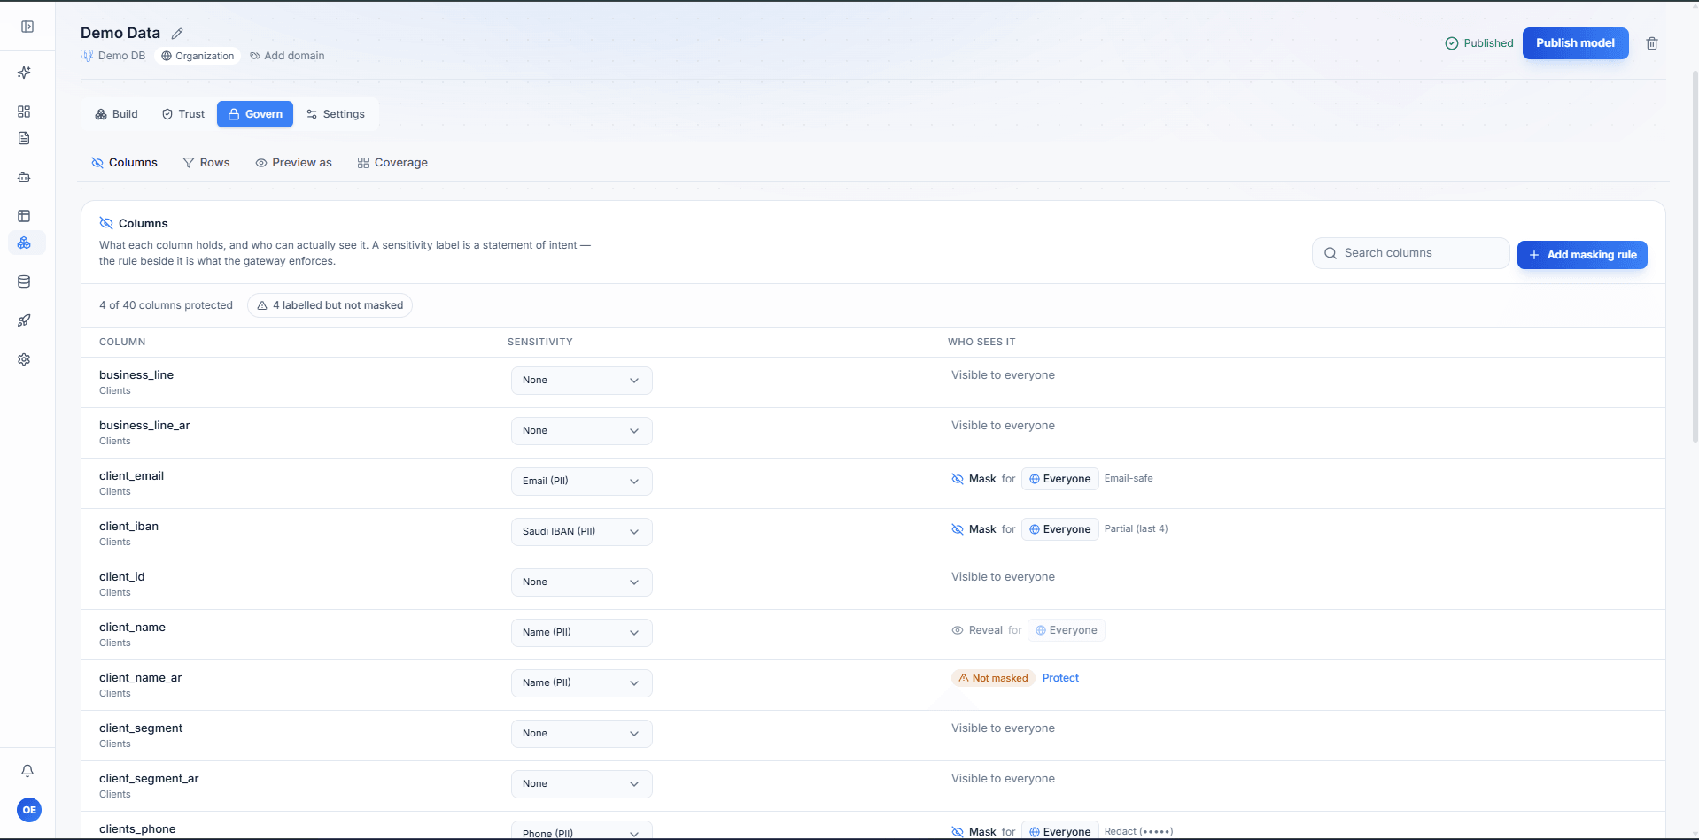1699x840 pixels.
Task: Toggle the Mask rule for client_email
Action: [x=974, y=479]
